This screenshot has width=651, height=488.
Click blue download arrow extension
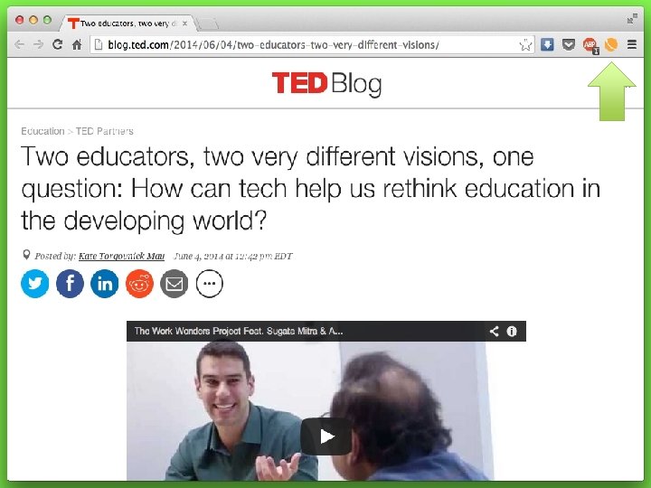click(x=547, y=44)
